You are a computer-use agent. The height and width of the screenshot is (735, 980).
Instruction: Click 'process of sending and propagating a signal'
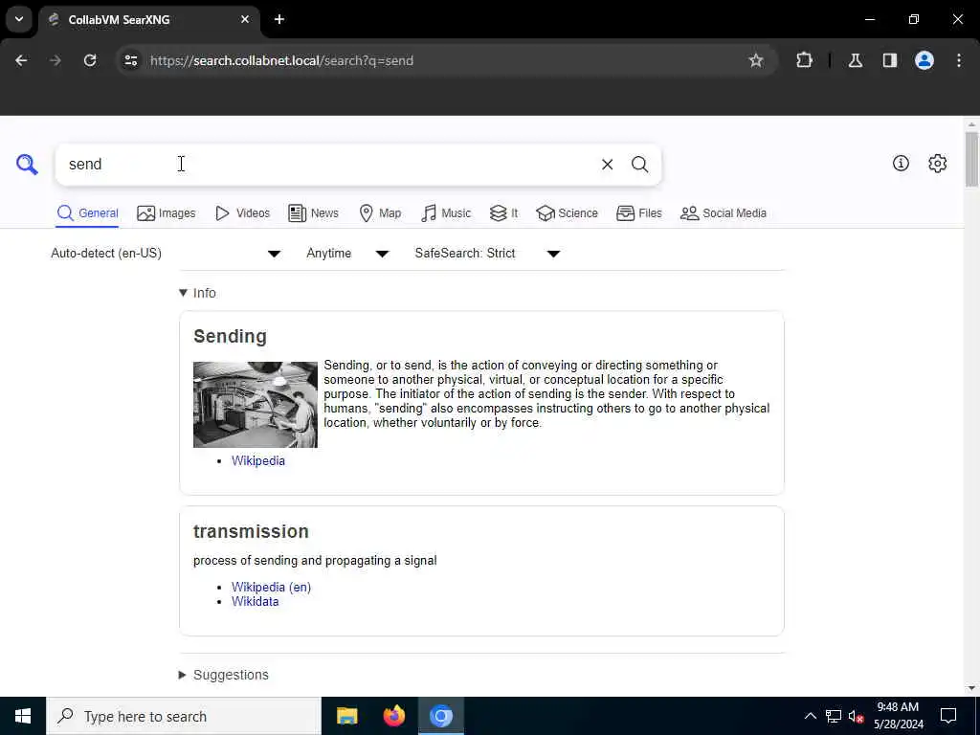pyautogui.click(x=315, y=561)
